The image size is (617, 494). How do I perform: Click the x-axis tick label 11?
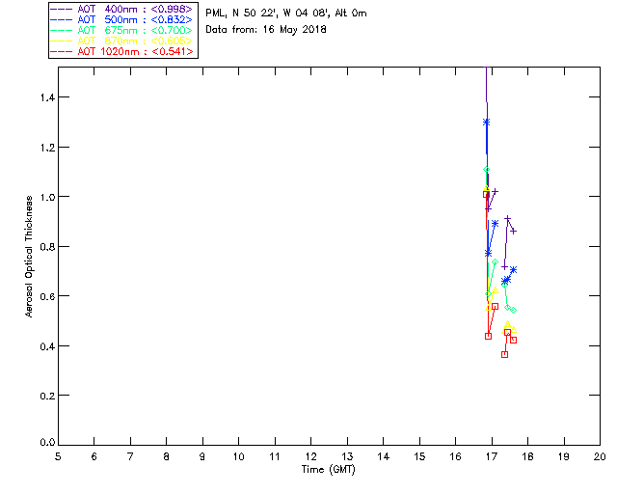point(275,456)
